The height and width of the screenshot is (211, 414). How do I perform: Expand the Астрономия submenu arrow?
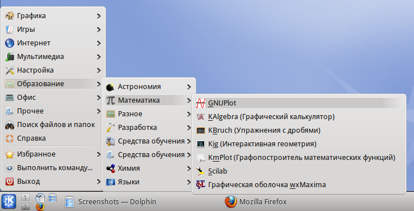coord(189,87)
